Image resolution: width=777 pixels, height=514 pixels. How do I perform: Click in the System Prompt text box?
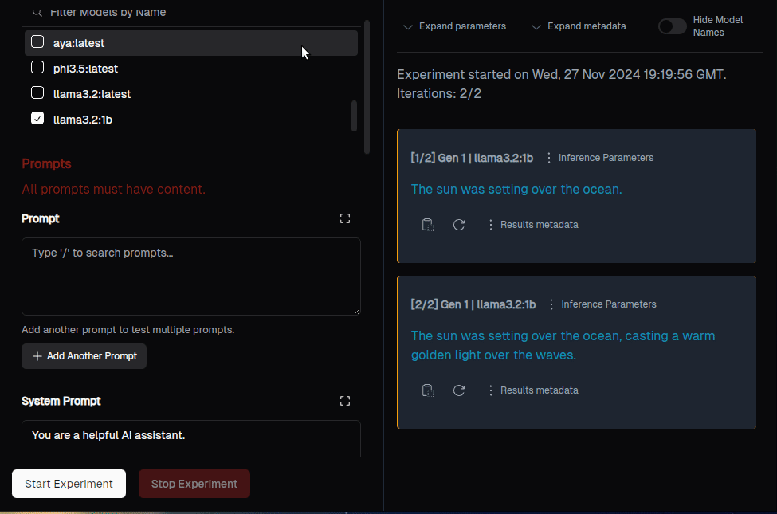[x=190, y=438]
